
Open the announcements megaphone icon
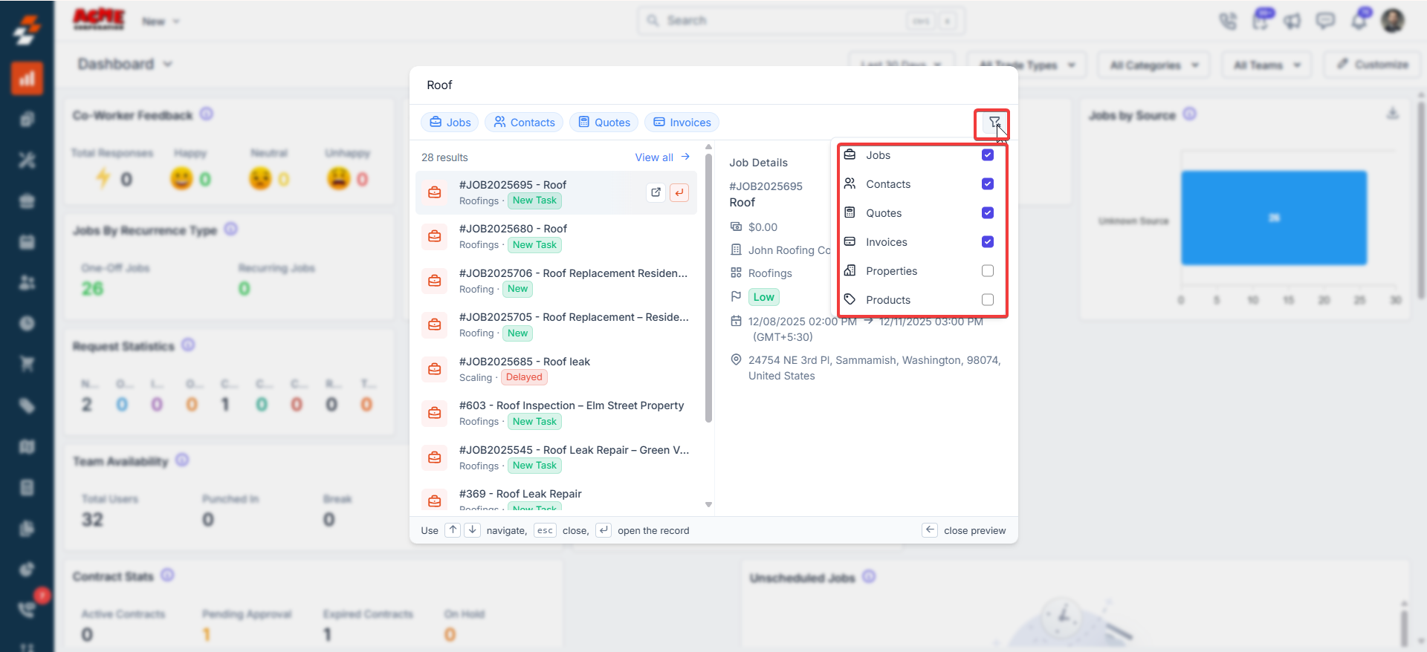[x=1292, y=21]
